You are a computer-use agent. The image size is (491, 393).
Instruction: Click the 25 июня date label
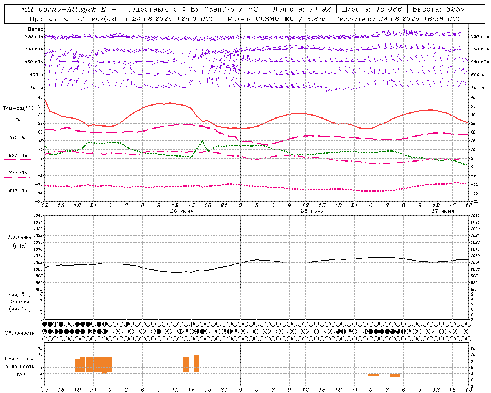tap(181, 211)
